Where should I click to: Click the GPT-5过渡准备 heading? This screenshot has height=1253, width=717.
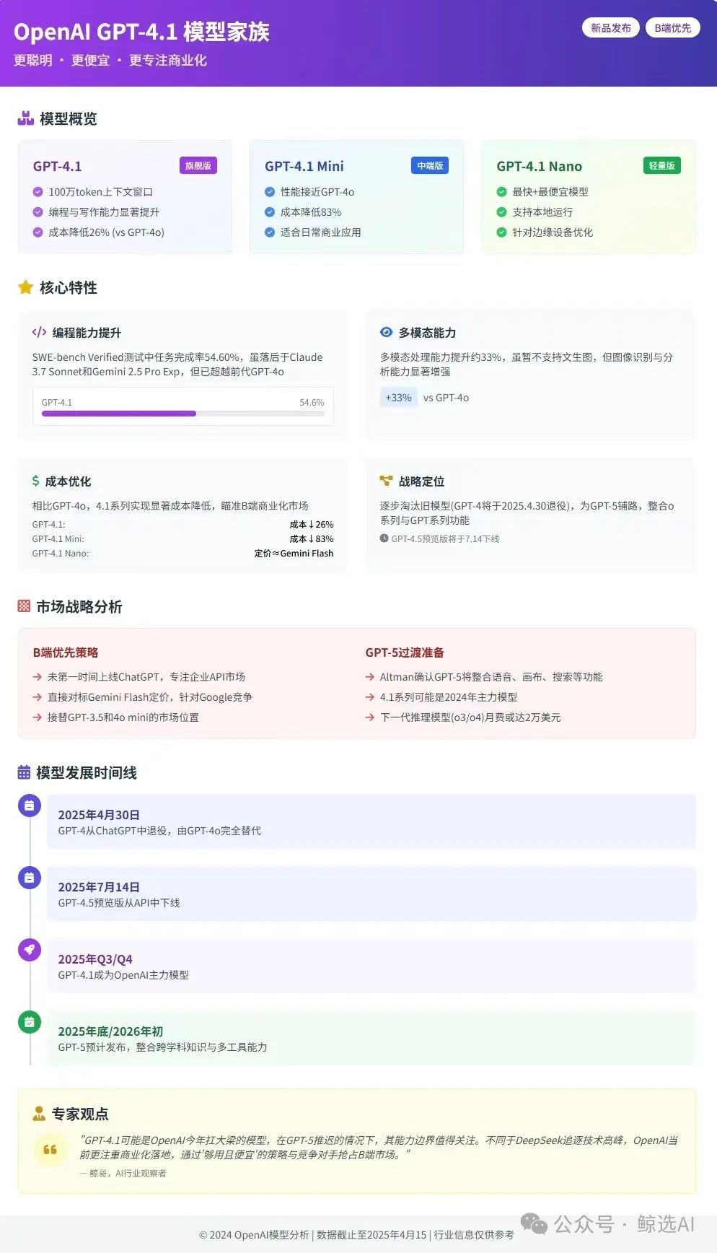[x=405, y=652]
